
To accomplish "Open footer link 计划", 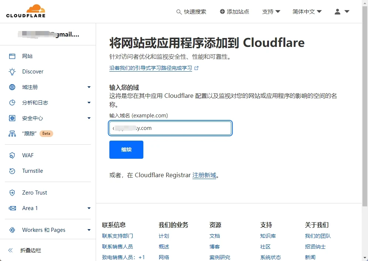I will tap(164, 236).
